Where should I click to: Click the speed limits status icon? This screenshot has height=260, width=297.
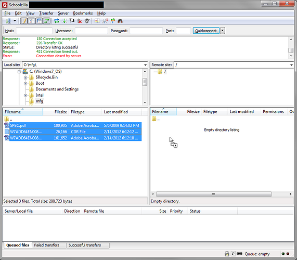233,254
